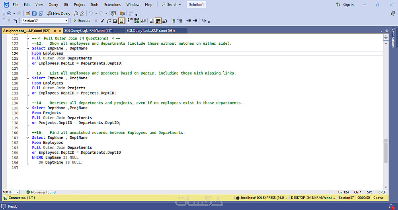The image size is (398, 210).
Task: Display the Estimated Execution Plan
Action: point(109,21)
